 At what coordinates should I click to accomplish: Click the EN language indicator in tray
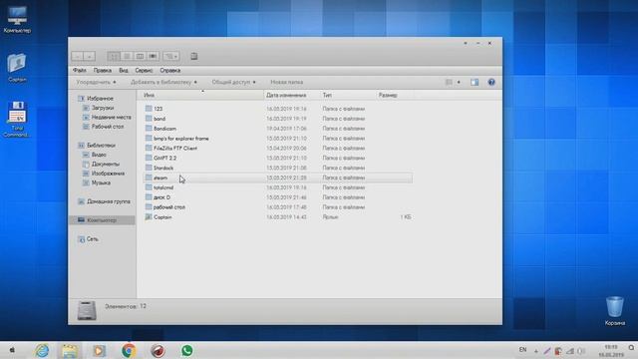click(x=522, y=350)
